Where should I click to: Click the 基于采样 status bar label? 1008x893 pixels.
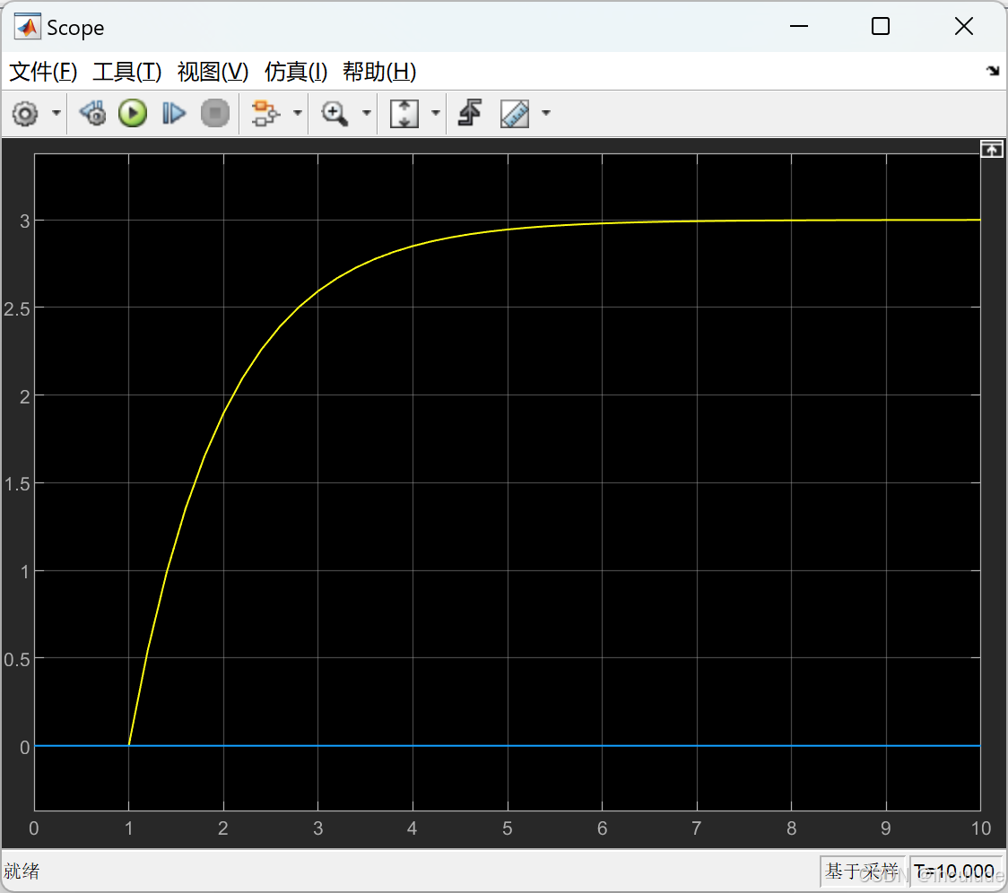862,871
